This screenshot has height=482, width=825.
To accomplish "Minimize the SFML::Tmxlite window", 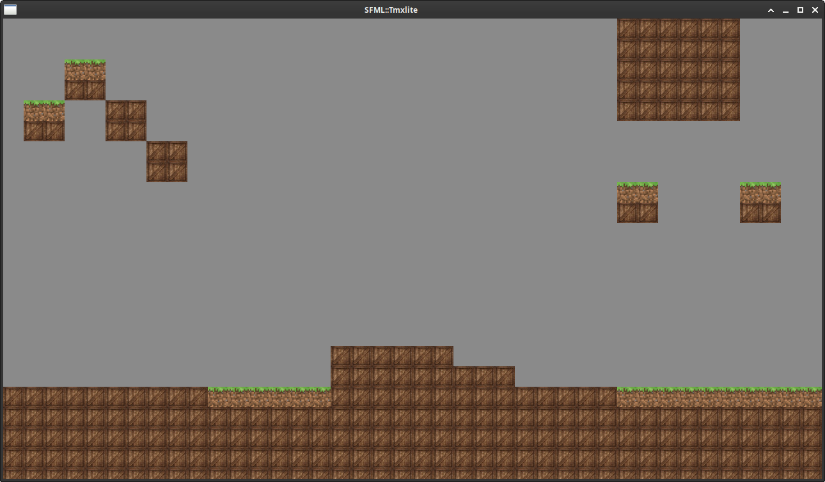I will 785,10.
